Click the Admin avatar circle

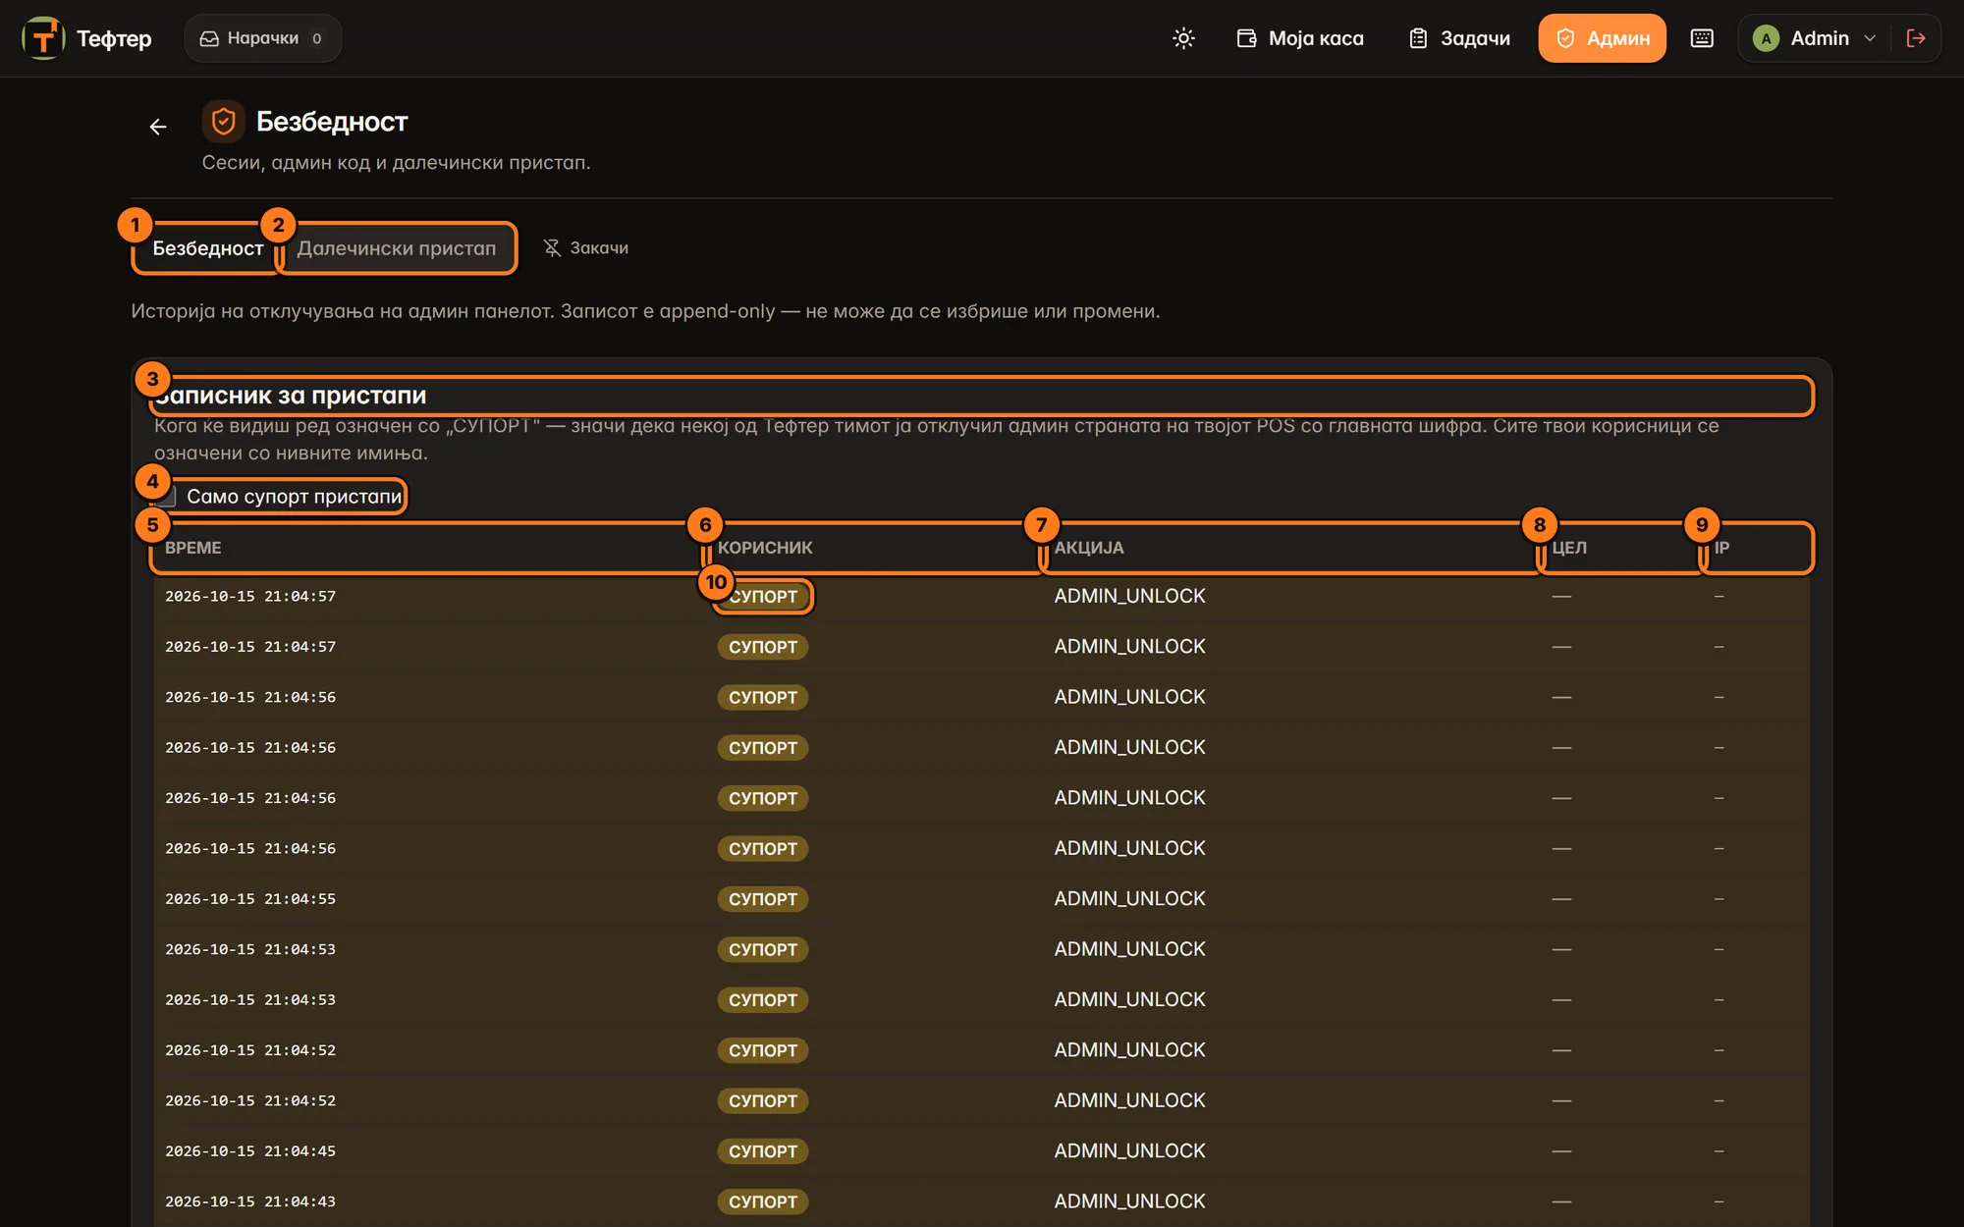click(x=1766, y=38)
